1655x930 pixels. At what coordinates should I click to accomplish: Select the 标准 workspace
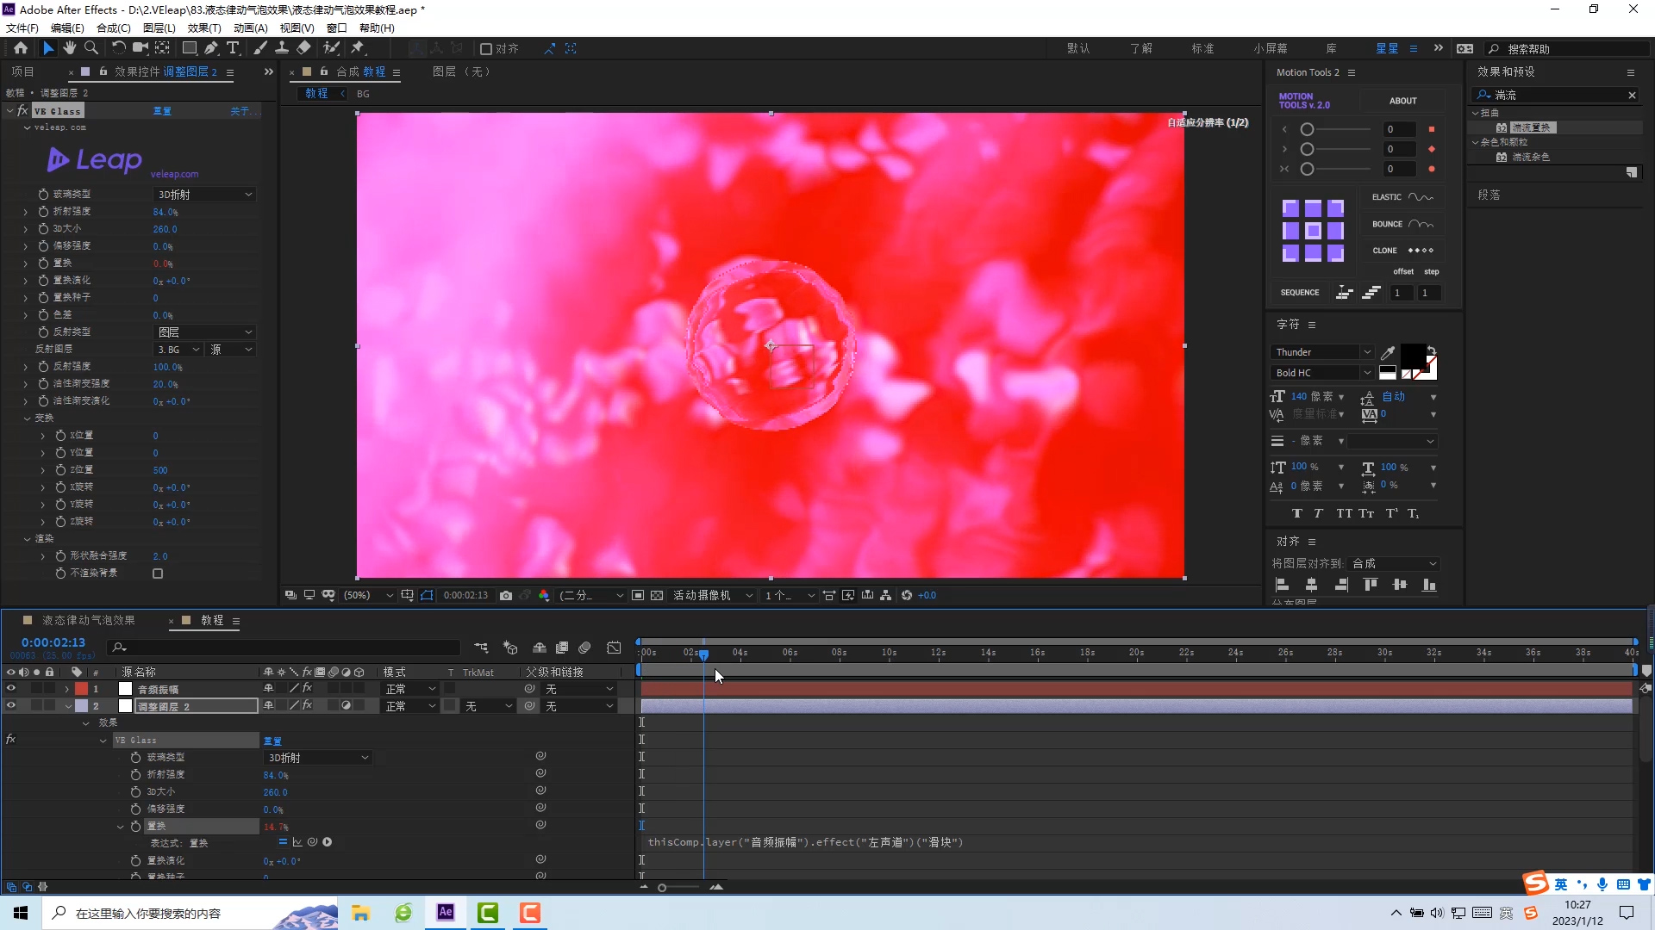pyautogui.click(x=1202, y=48)
